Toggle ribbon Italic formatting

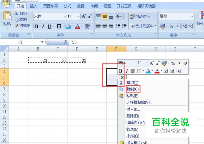[43, 26]
